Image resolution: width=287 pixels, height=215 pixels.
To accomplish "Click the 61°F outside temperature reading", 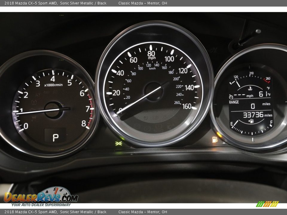I will tap(264, 94).
